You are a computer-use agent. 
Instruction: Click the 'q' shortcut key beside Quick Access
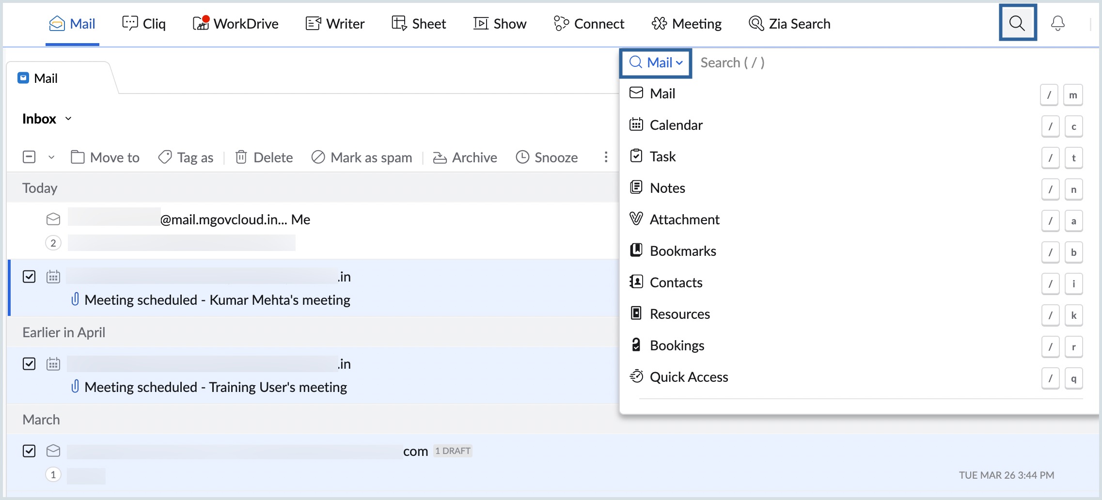tap(1073, 378)
